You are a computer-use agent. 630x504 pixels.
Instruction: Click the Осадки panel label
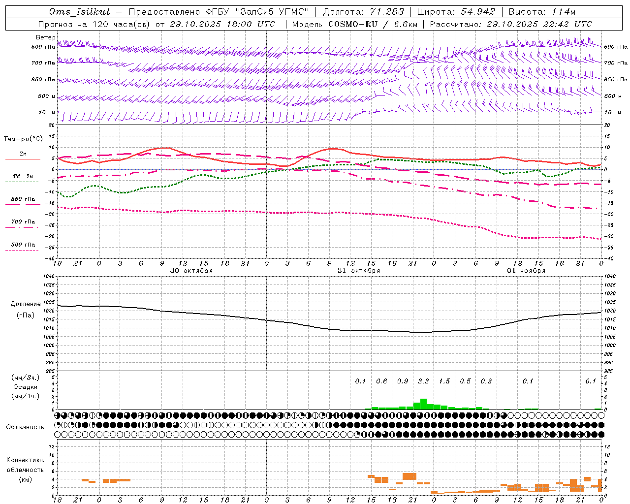click(25, 387)
